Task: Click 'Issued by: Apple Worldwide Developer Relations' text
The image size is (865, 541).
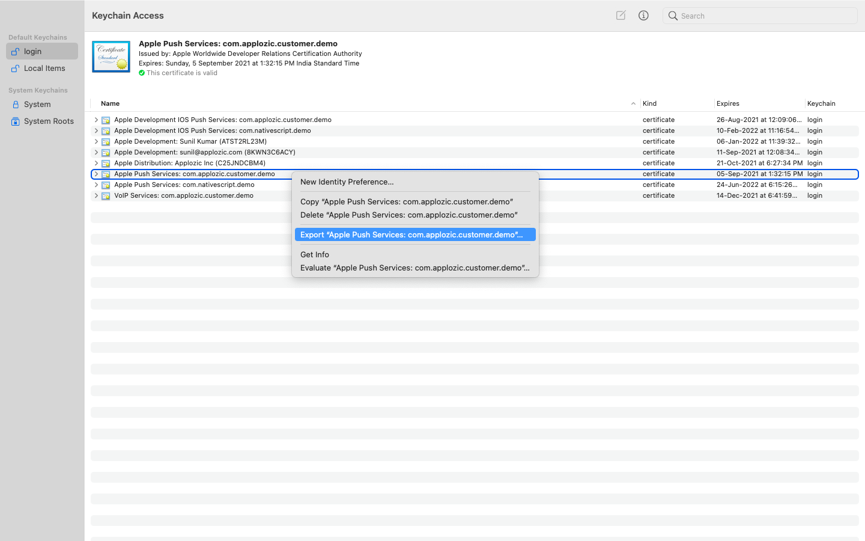Action: click(x=250, y=53)
